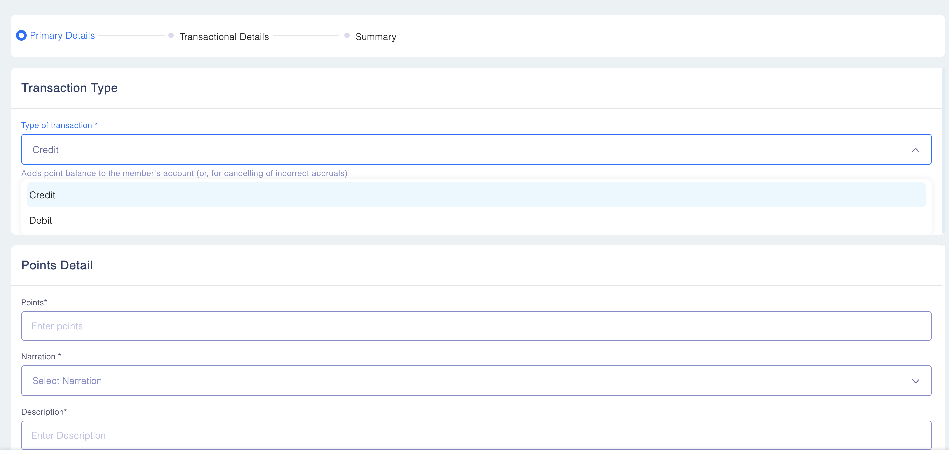Go to Summary step
The width and height of the screenshot is (949, 456).
(x=376, y=37)
